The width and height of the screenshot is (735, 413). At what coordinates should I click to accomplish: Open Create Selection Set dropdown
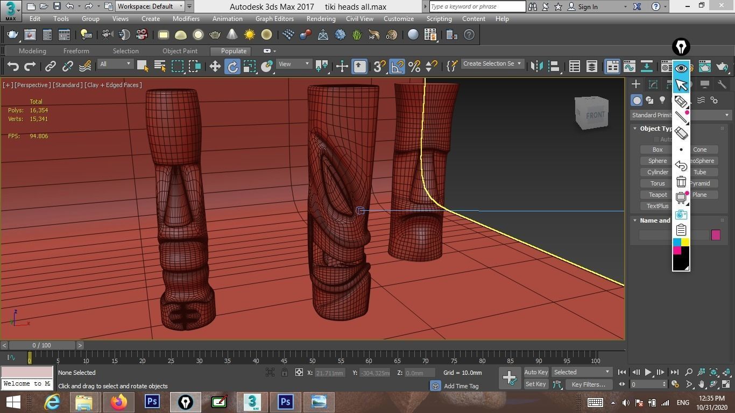coord(492,63)
